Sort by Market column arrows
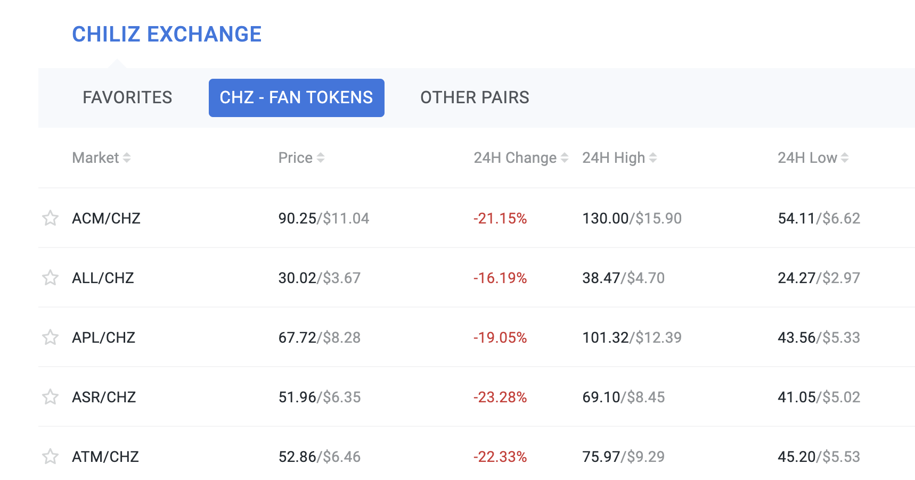Screen dimensions: 915x480 (127, 158)
